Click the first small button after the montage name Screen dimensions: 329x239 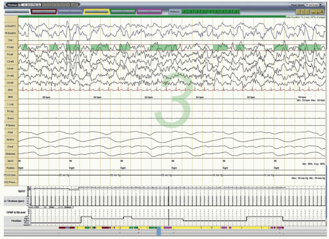click(x=44, y=5)
